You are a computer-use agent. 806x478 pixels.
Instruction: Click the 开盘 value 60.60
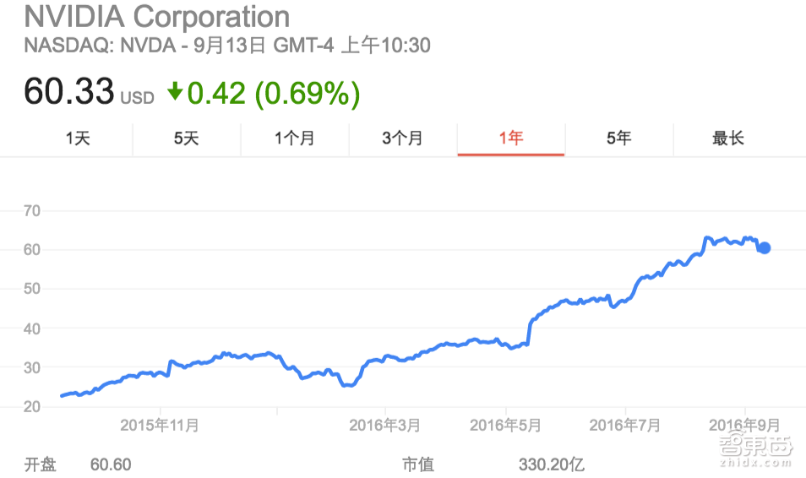click(x=111, y=464)
